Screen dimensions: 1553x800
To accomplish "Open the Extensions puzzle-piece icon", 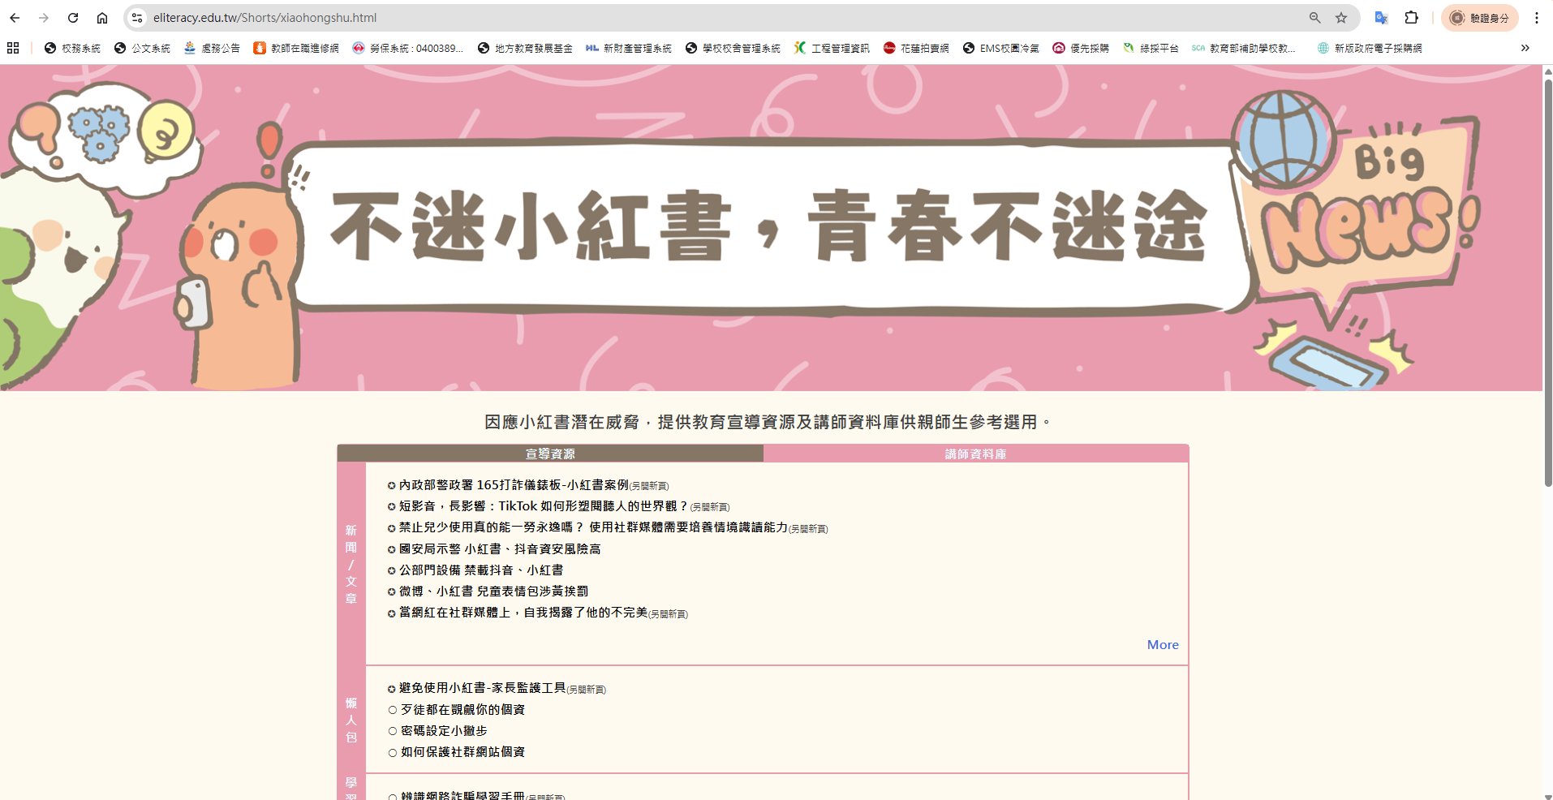I will pos(1412,18).
